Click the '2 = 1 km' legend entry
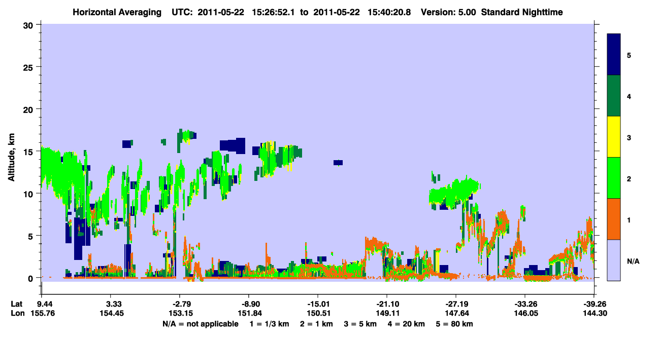This screenshot has height=338, width=660. click(317, 324)
